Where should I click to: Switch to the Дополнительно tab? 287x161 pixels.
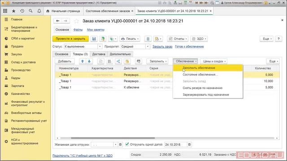120,54
